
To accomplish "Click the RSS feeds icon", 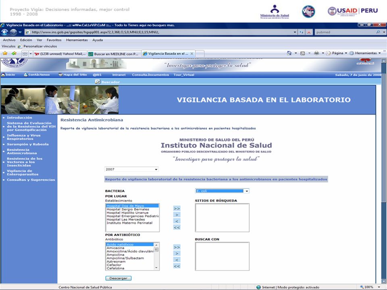I will click(303, 53).
